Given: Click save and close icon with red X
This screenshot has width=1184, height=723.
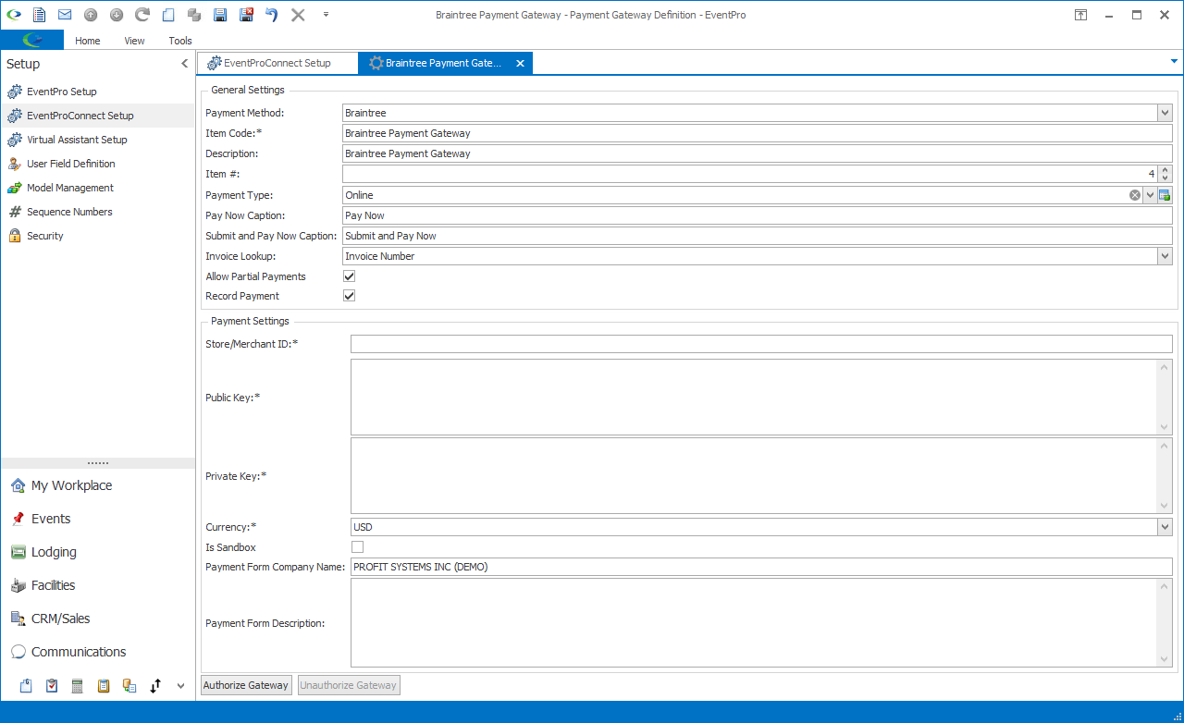Looking at the screenshot, I should pos(246,15).
